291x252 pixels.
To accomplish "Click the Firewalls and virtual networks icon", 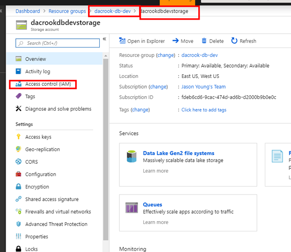I will point(18,211).
